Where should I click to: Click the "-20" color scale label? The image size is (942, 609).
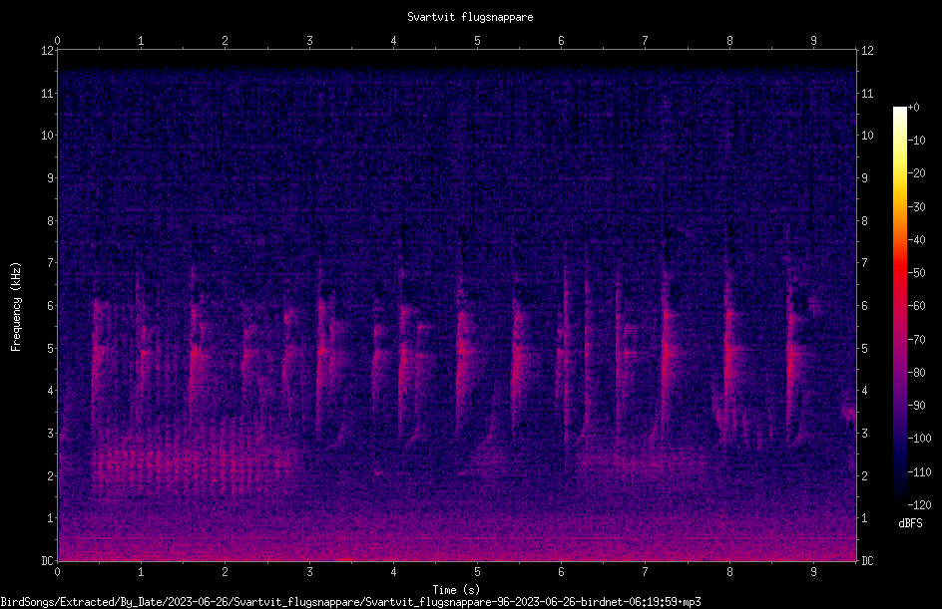pyautogui.click(x=917, y=173)
